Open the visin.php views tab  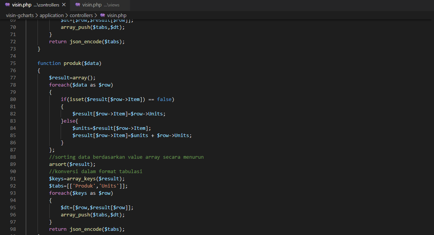point(100,5)
